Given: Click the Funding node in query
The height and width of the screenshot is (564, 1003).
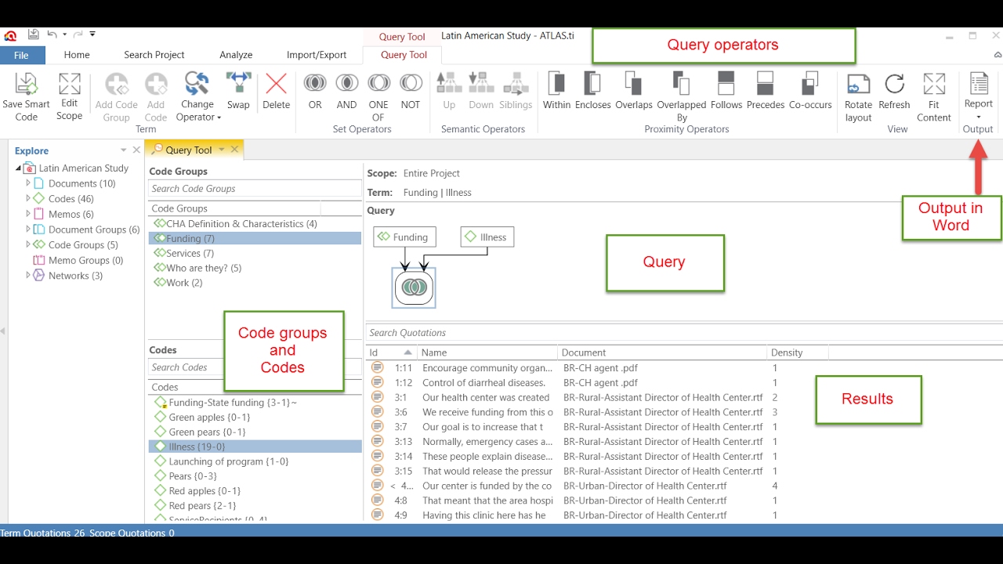Looking at the screenshot, I should click(x=404, y=237).
